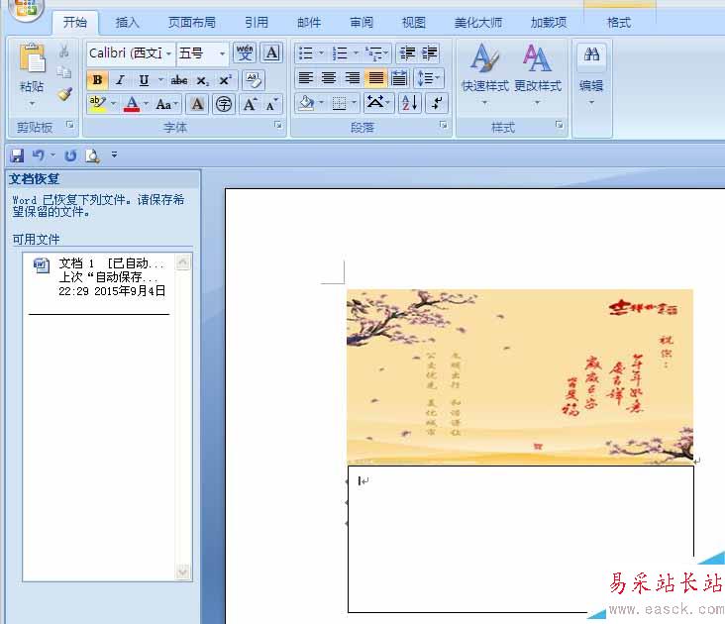Click Asian Layout icon
725x624 pixels.
[x=378, y=103]
